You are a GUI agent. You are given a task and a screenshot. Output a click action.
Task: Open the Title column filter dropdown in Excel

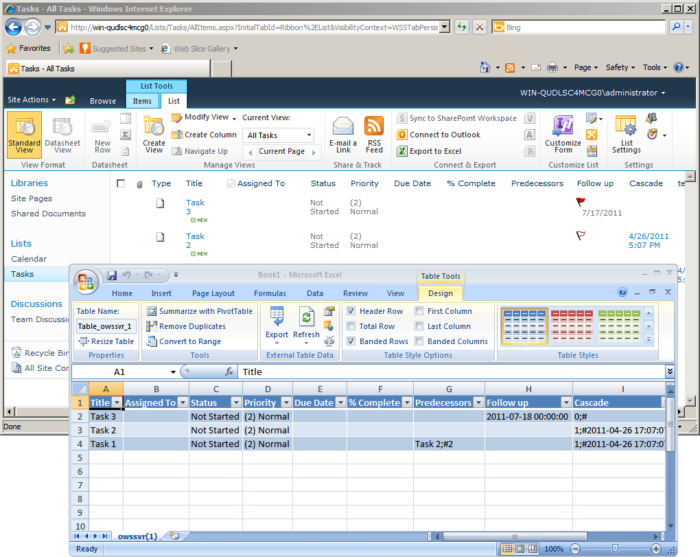tap(117, 402)
